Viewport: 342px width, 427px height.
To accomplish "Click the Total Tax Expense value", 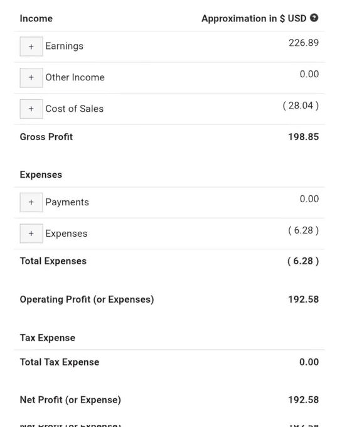I will (x=309, y=362).
